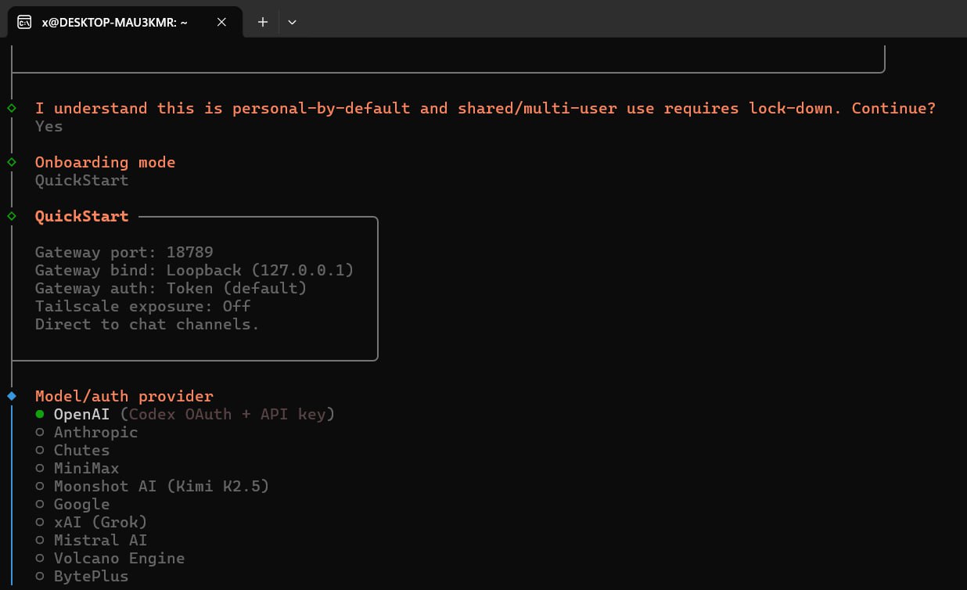Pick the Chutes provider option

coord(81,450)
